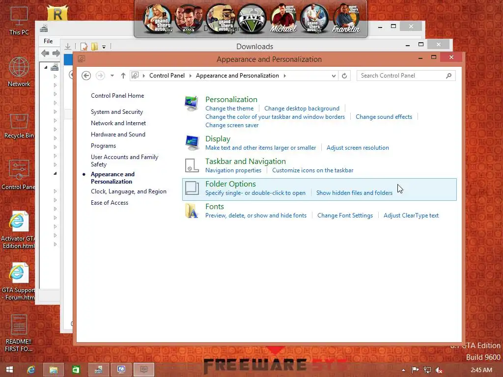
Task: Open the Fonts folder icon
Action: click(192, 211)
